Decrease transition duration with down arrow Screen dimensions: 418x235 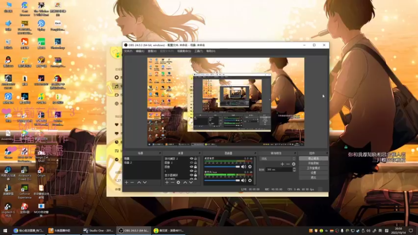pyautogui.click(x=294, y=171)
